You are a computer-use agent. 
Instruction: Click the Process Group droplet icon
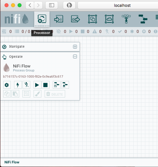[x=7, y=68]
